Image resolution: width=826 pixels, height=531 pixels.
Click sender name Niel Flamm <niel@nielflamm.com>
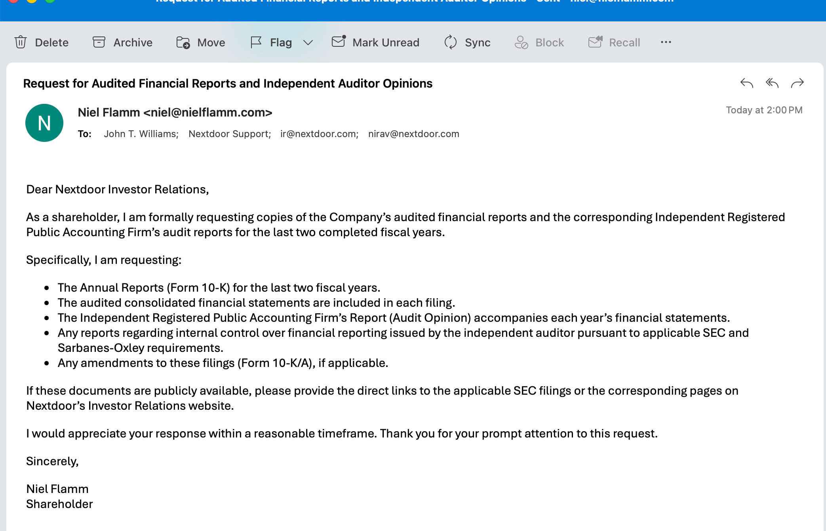(175, 113)
